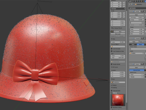Open the Object Constraints tab icon

[x=143, y=1]
